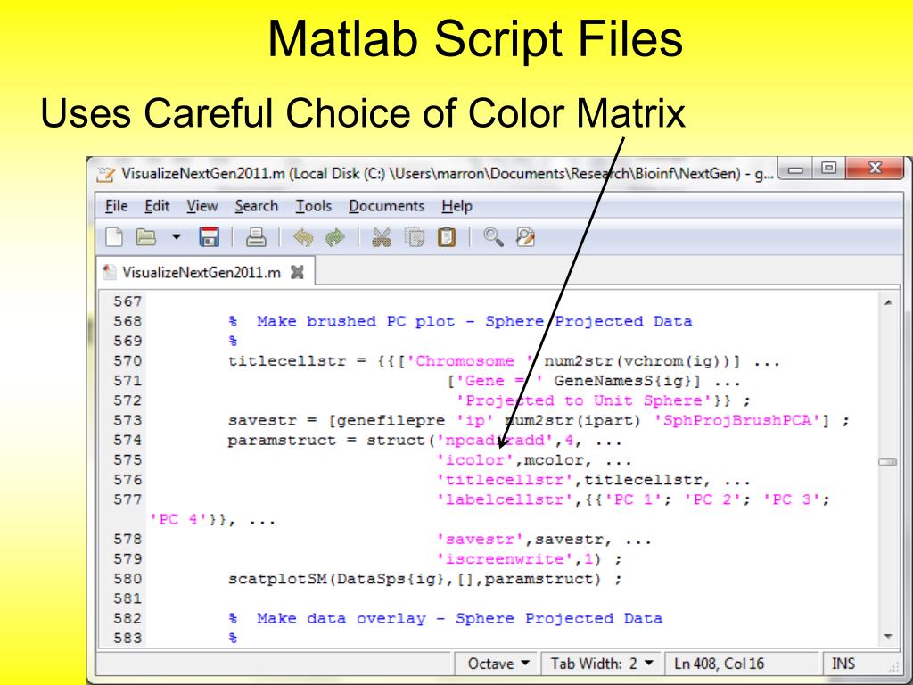
Task: Undo the last edit via the toolbar arrow
Action: coord(303,237)
